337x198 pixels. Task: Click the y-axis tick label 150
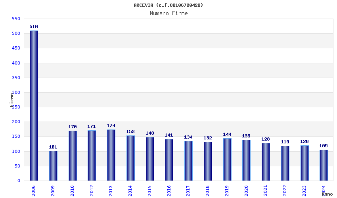(16, 136)
